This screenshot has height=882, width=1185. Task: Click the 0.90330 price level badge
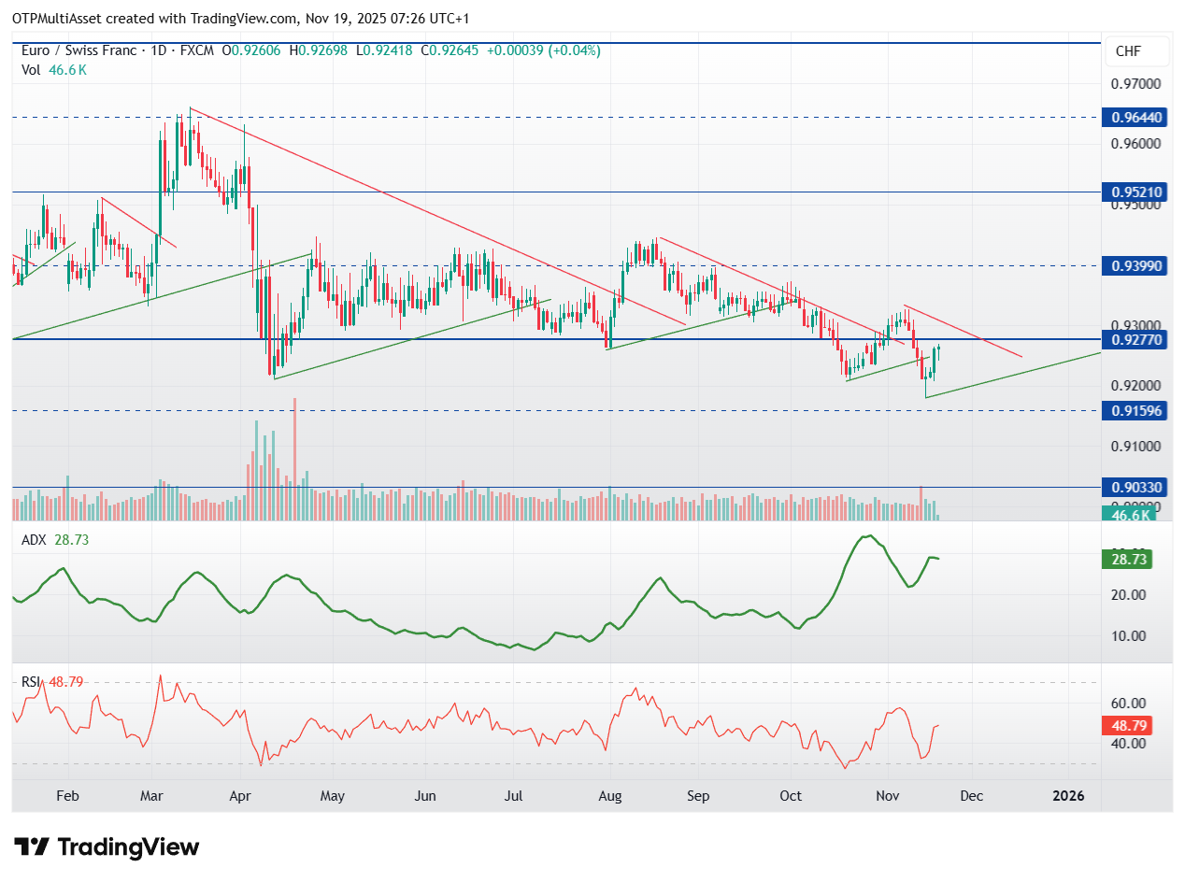1135,487
